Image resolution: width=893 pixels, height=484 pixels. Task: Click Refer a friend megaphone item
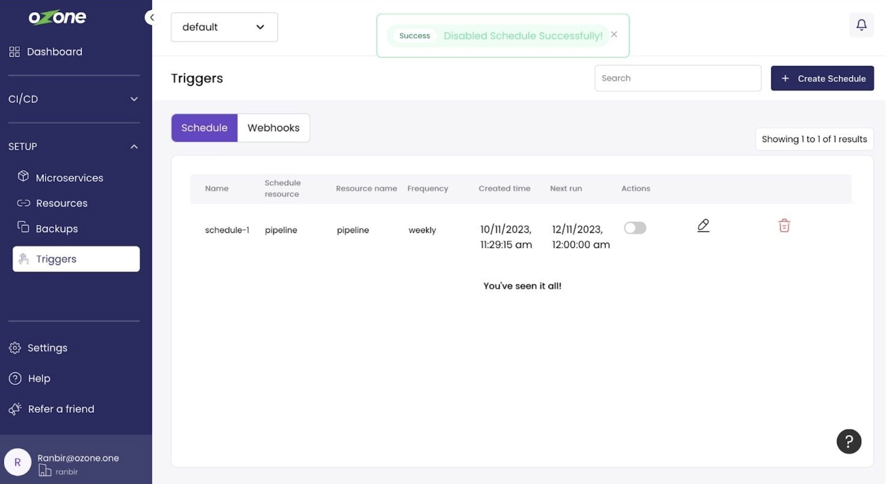pyautogui.click(x=61, y=409)
